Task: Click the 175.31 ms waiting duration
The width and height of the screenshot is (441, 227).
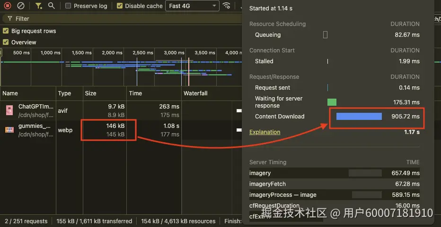Action: (406, 102)
